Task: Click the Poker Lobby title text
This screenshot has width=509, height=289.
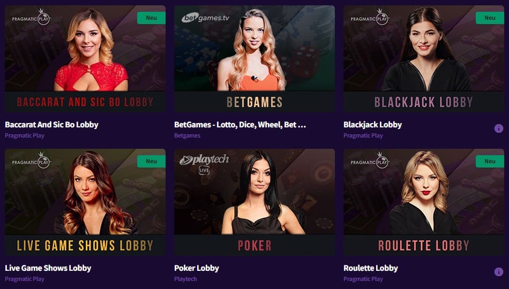Action: click(x=197, y=268)
